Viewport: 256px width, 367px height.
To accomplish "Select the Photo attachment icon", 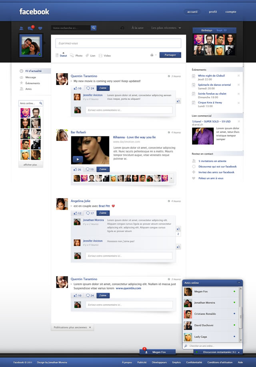I will tap(76, 56).
